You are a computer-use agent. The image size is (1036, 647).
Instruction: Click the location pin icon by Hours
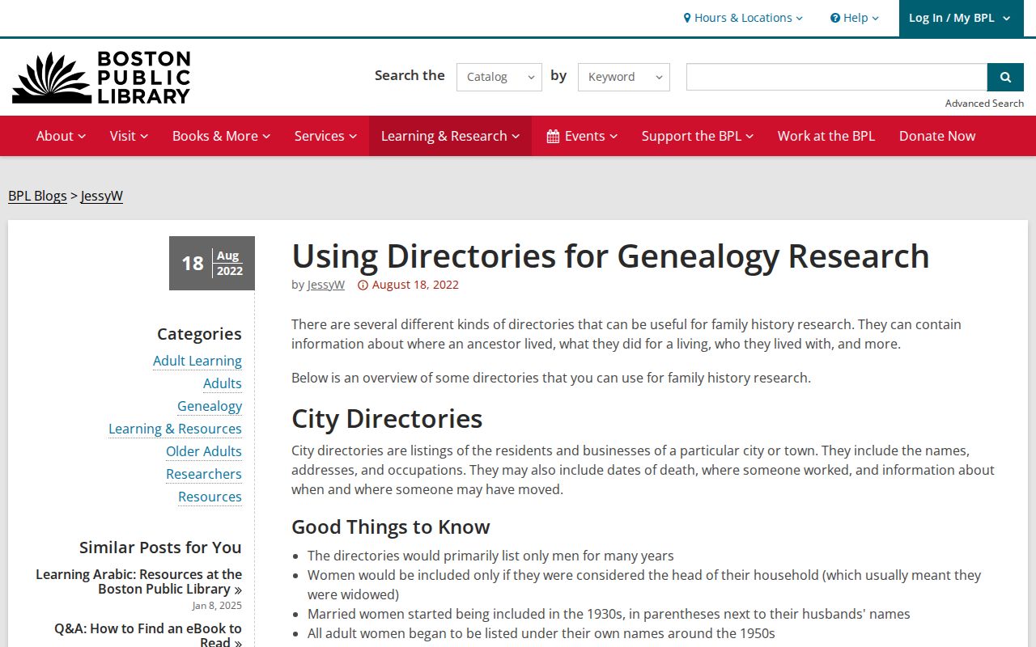click(687, 18)
